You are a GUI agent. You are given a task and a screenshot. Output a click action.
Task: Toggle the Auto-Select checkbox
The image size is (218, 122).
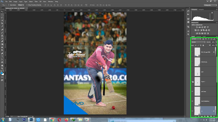pyautogui.click(x=9, y=5)
